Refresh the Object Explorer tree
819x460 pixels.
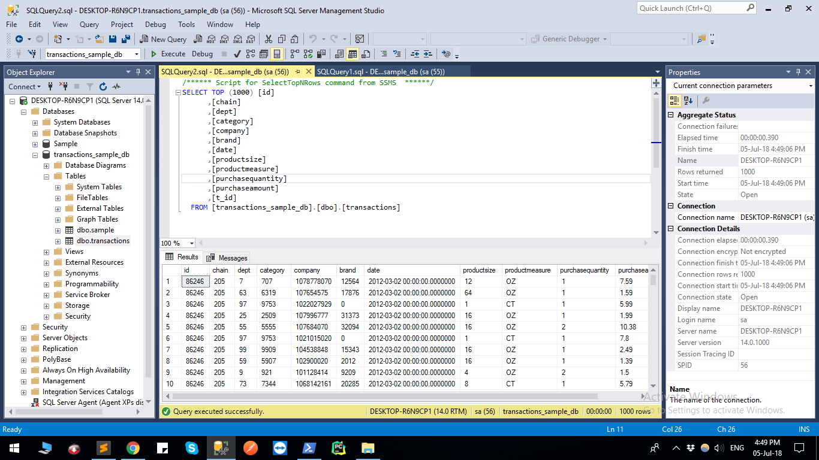tap(103, 86)
